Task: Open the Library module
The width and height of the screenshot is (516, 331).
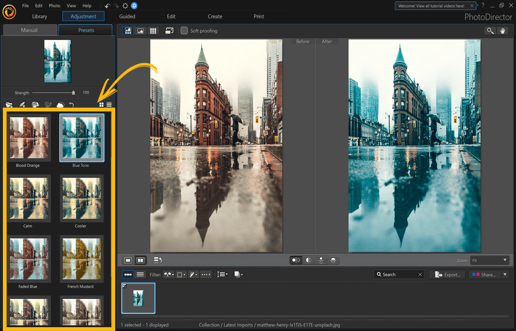Action: 40,16
